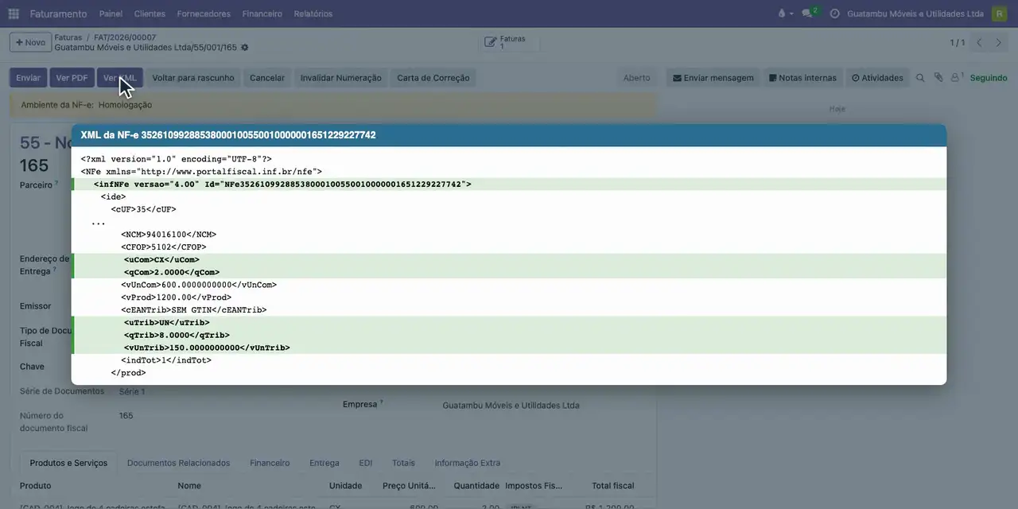Click the qTrib 8.0000 line
This screenshot has width=1018, height=509.
(x=509, y=336)
